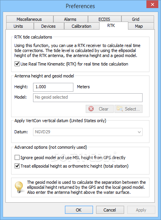
Task: Click the Meters unit label
Action: click(x=83, y=87)
